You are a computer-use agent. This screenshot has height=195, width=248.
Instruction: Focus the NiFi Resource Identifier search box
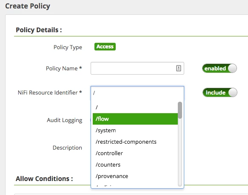(137, 93)
